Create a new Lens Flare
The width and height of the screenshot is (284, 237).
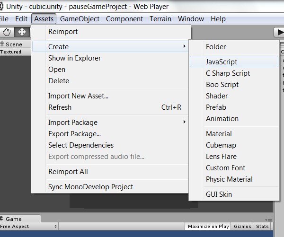234,157
